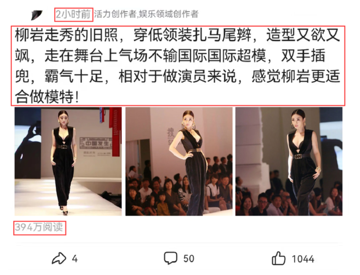
Task: Click the author's avatar icon
Action: pos(37,15)
